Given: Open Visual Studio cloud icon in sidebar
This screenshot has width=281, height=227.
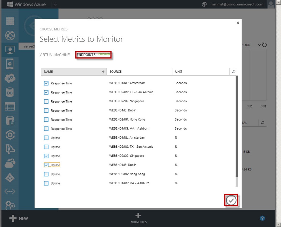Looking at the screenshot, I should coord(10,163).
